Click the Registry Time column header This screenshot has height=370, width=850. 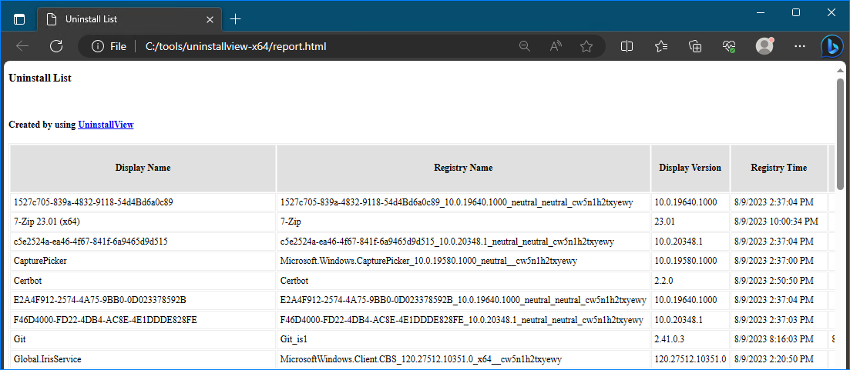[x=779, y=168]
